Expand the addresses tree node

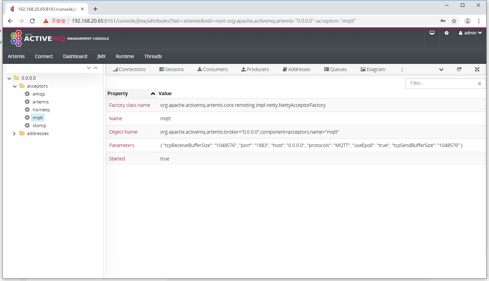click(14, 133)
